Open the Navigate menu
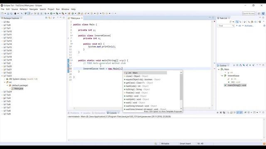This screenshot has height=149, width=266. (34, 9)
